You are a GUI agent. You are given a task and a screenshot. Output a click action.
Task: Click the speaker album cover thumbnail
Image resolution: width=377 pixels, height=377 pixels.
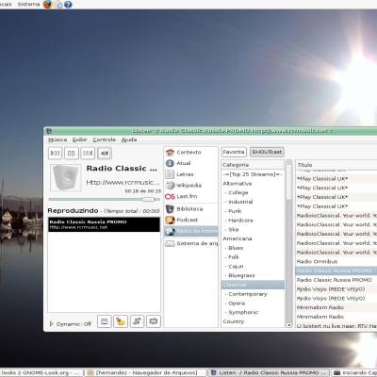pyautogui.click(x=65, y=177)
